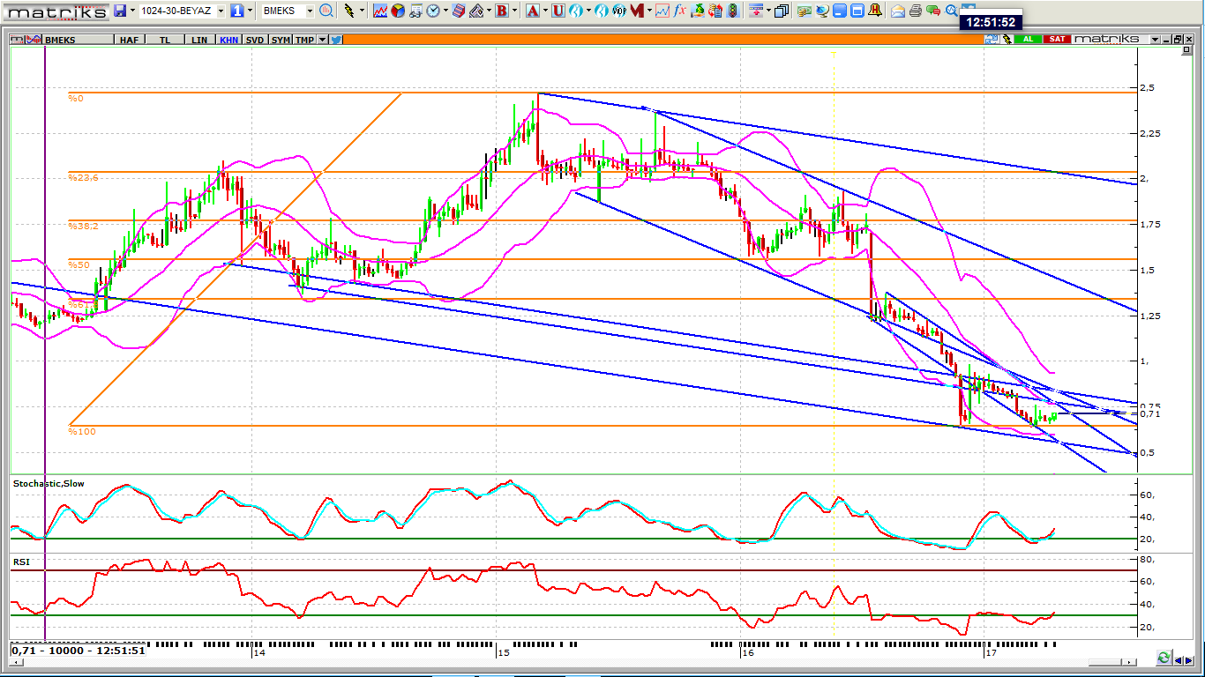Toggle the SVD chart option
This screenshot has width=1205, height=677.
pyautogui.click(x=254, y=40)
